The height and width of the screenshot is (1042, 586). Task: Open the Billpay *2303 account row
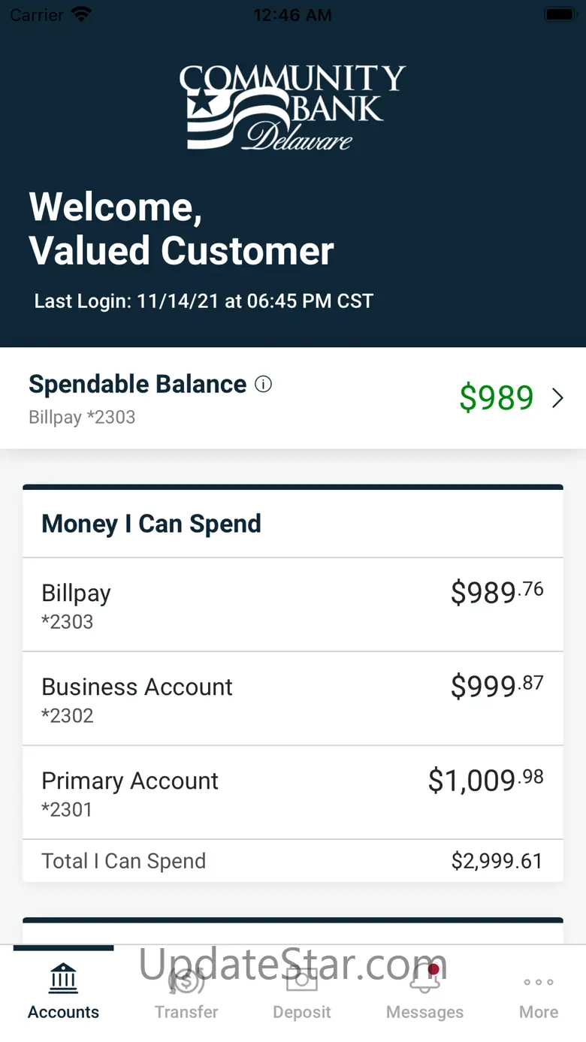(x=292, y=605)
